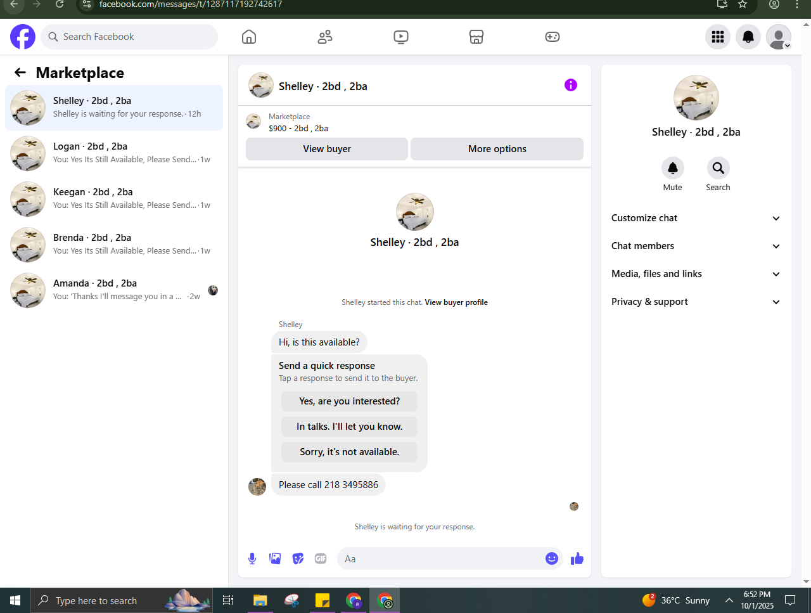Viewport: 811px width, 613px height.
Task: Click the sender avatar beside the phone message
Action: click(x=257, y=487)
